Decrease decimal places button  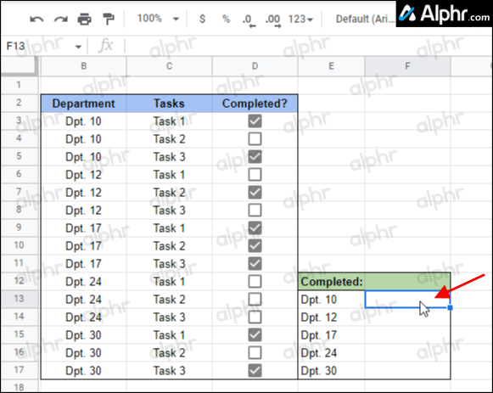tap(249, 20)
